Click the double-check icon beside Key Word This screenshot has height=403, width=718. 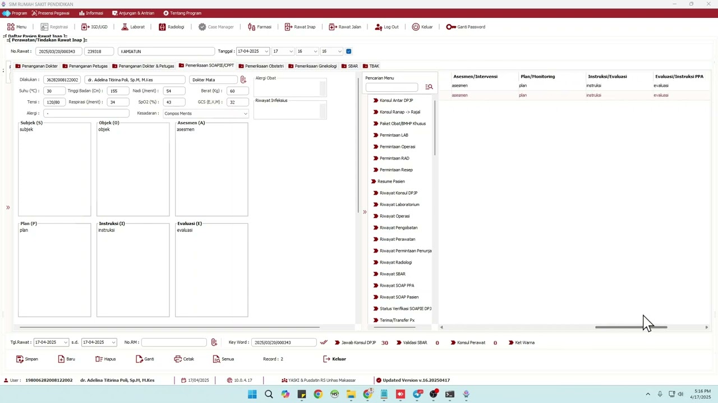click(x=324, y=342)
